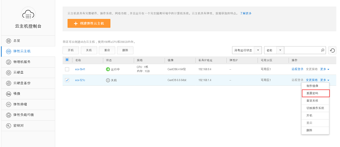Image resolution: width=340 pixels, height=147 pixels.
Task: Click the 弹性伸缩 scaling sidebar icon
Action: coord(8,104)
